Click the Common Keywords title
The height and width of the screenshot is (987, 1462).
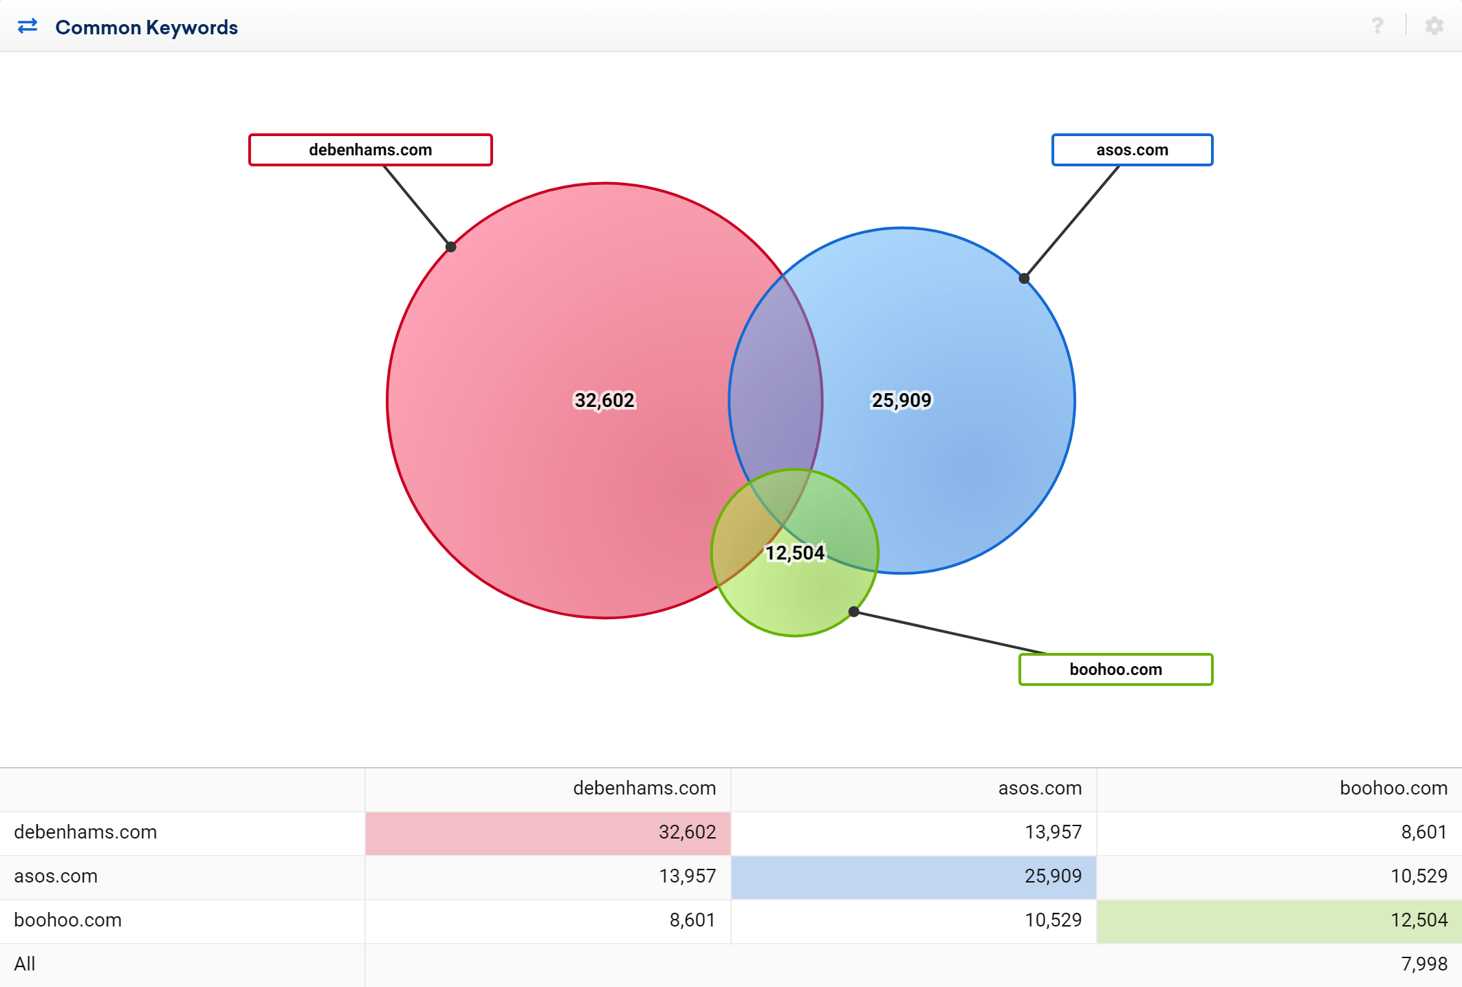[x=146, y=27]
